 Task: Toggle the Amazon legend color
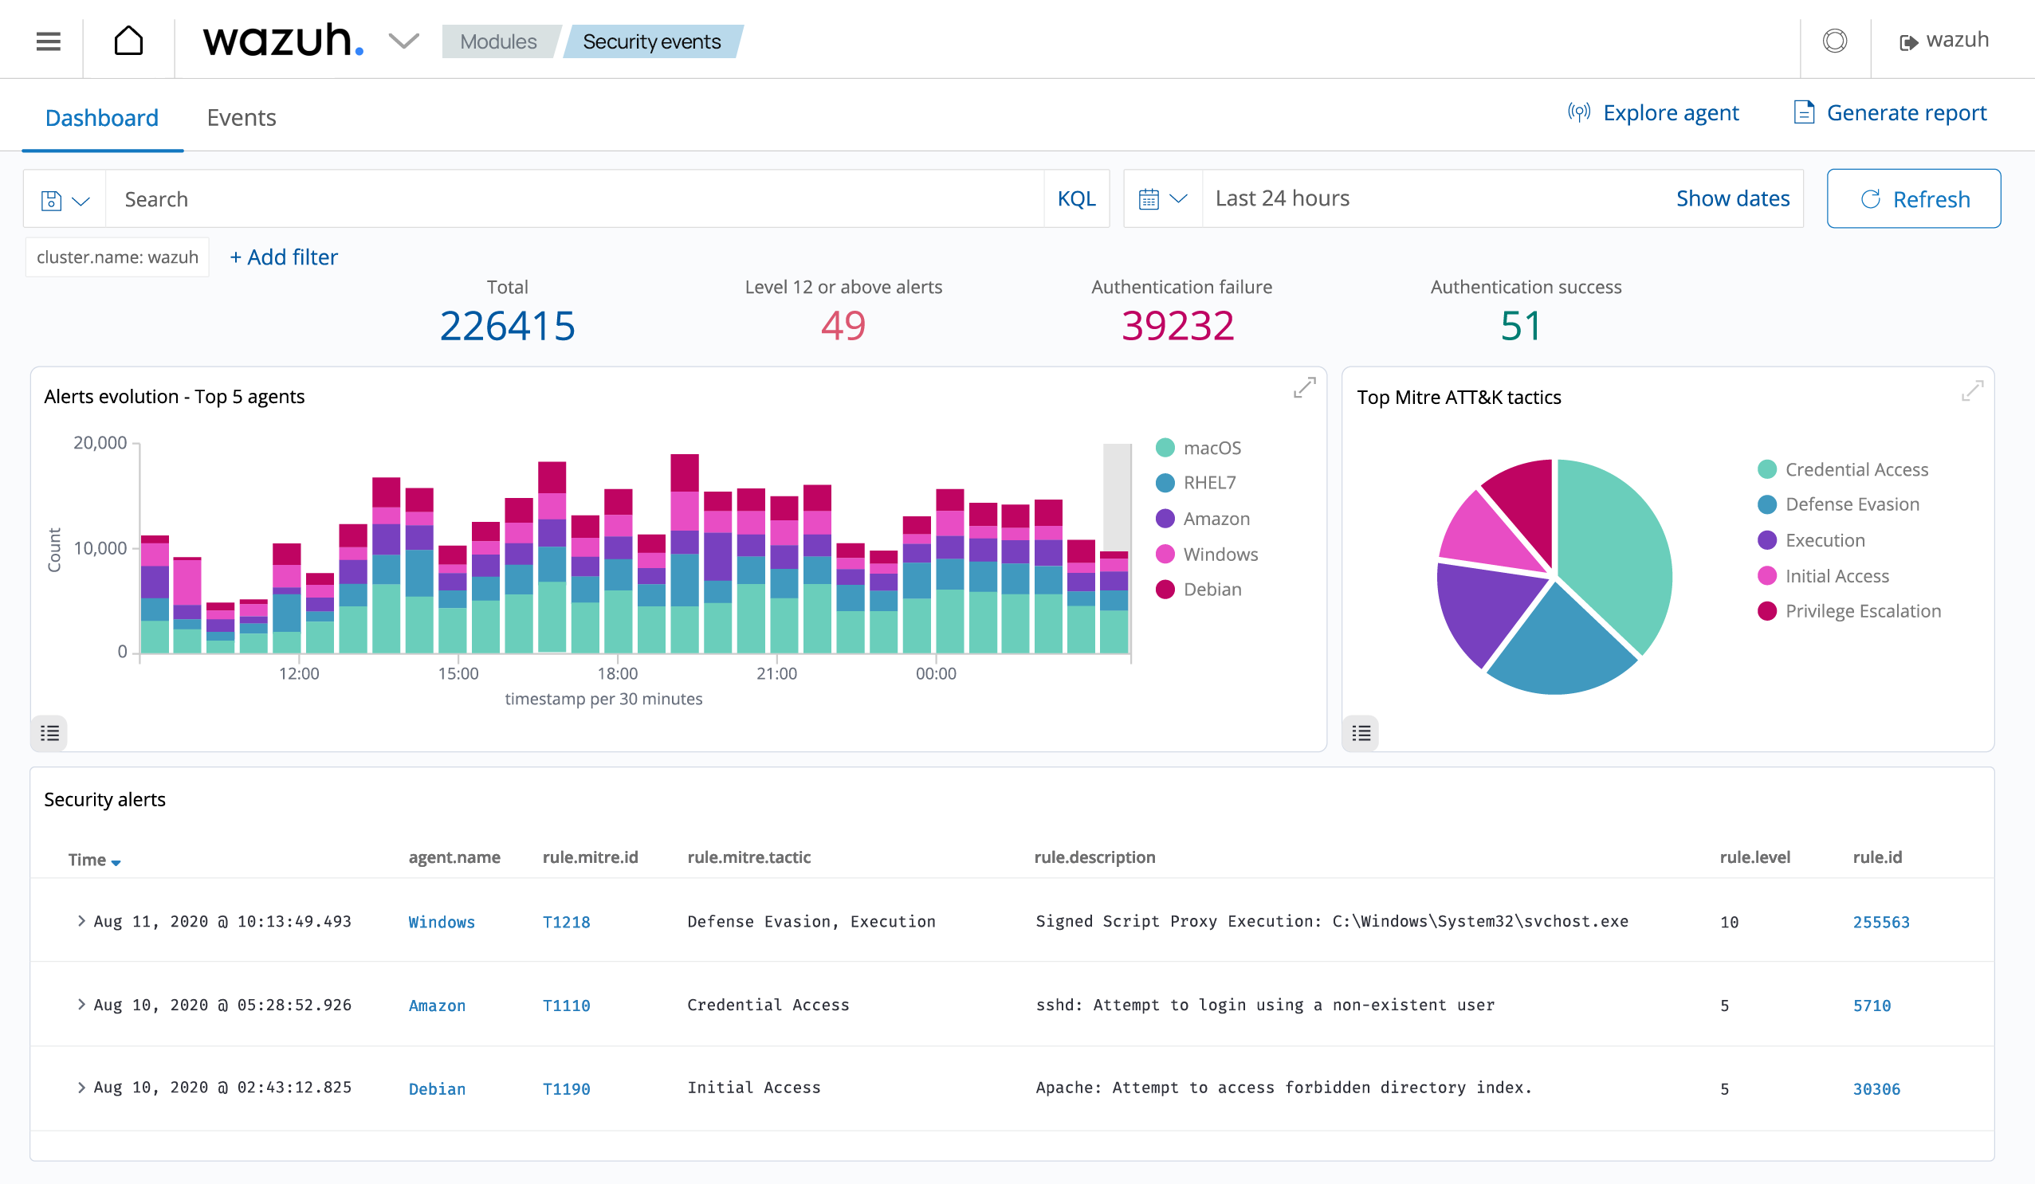pyautogui.click(x=1165, y=519)
